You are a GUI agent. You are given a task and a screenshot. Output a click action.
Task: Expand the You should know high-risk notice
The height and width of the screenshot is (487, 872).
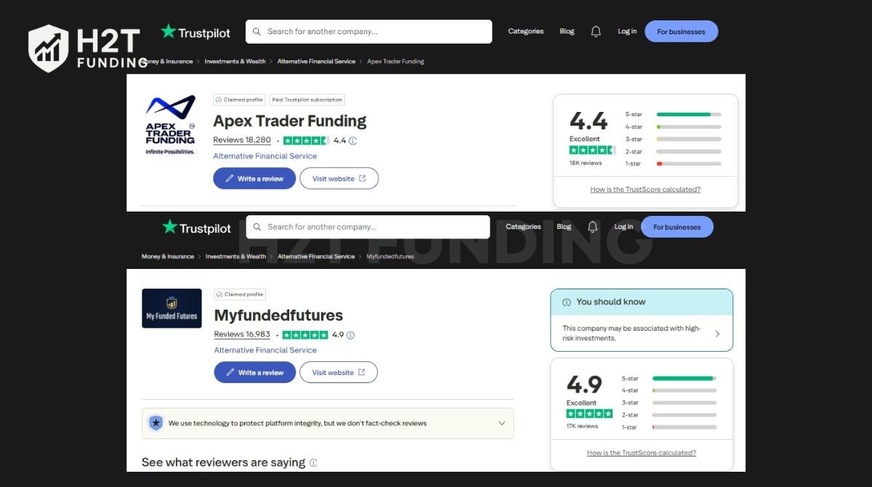pyautogui.click(x=717, y=333)
